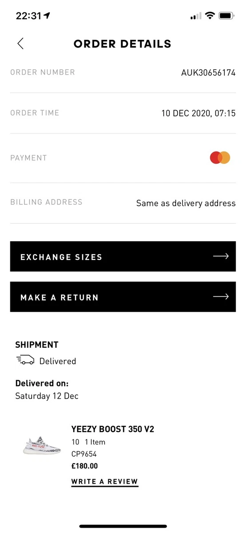Tap the battery status icon
Viewport: 246px width, 533px height.
tap(226, 16)
